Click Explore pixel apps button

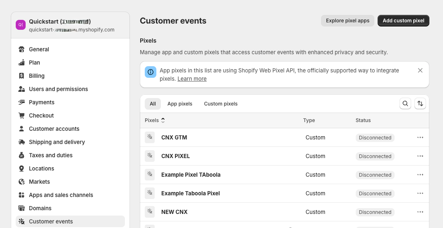(347, 21)
